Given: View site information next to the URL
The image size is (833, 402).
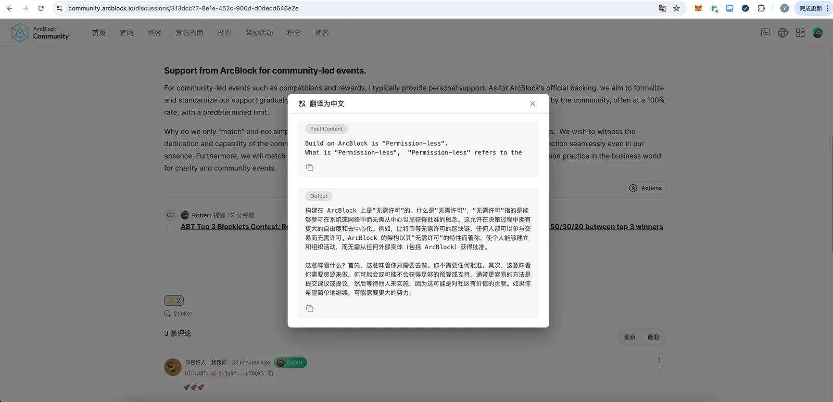Looking at the screenshot, I should [60, 8].
